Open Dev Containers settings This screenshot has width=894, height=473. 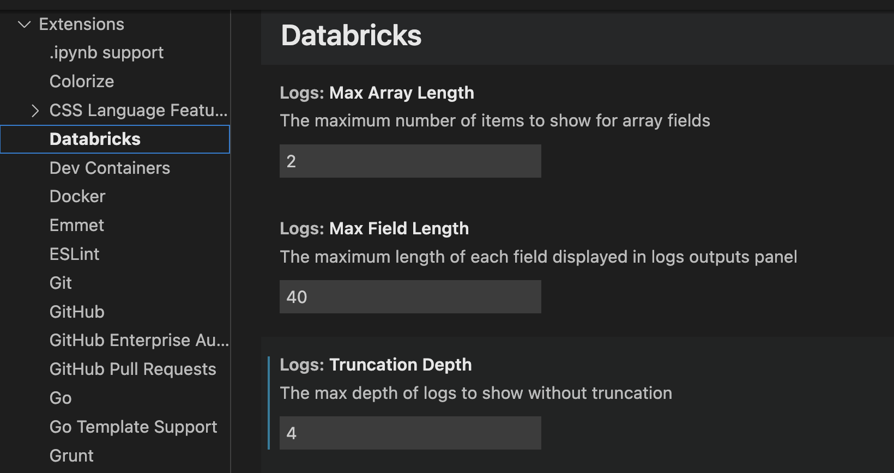[x=110, y=168]
